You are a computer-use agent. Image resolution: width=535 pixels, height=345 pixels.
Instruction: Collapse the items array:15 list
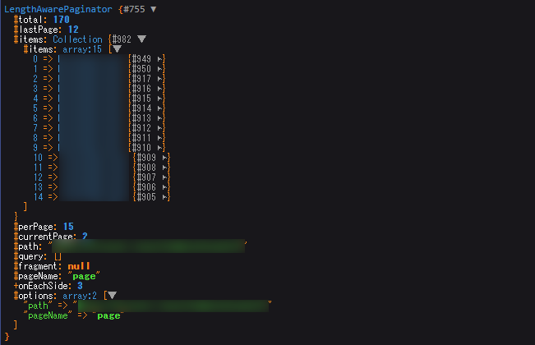pos(114,49)
